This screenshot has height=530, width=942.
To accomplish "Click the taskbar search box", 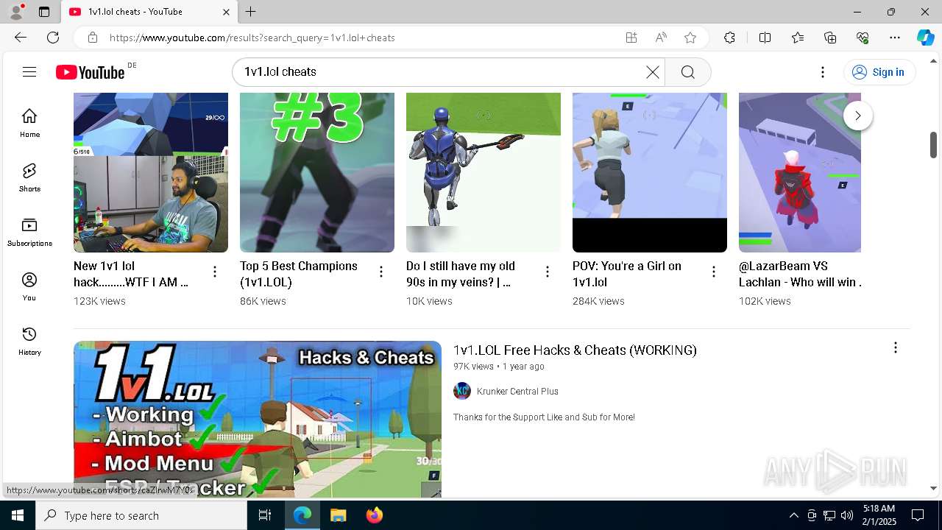I will click(141, 515).
